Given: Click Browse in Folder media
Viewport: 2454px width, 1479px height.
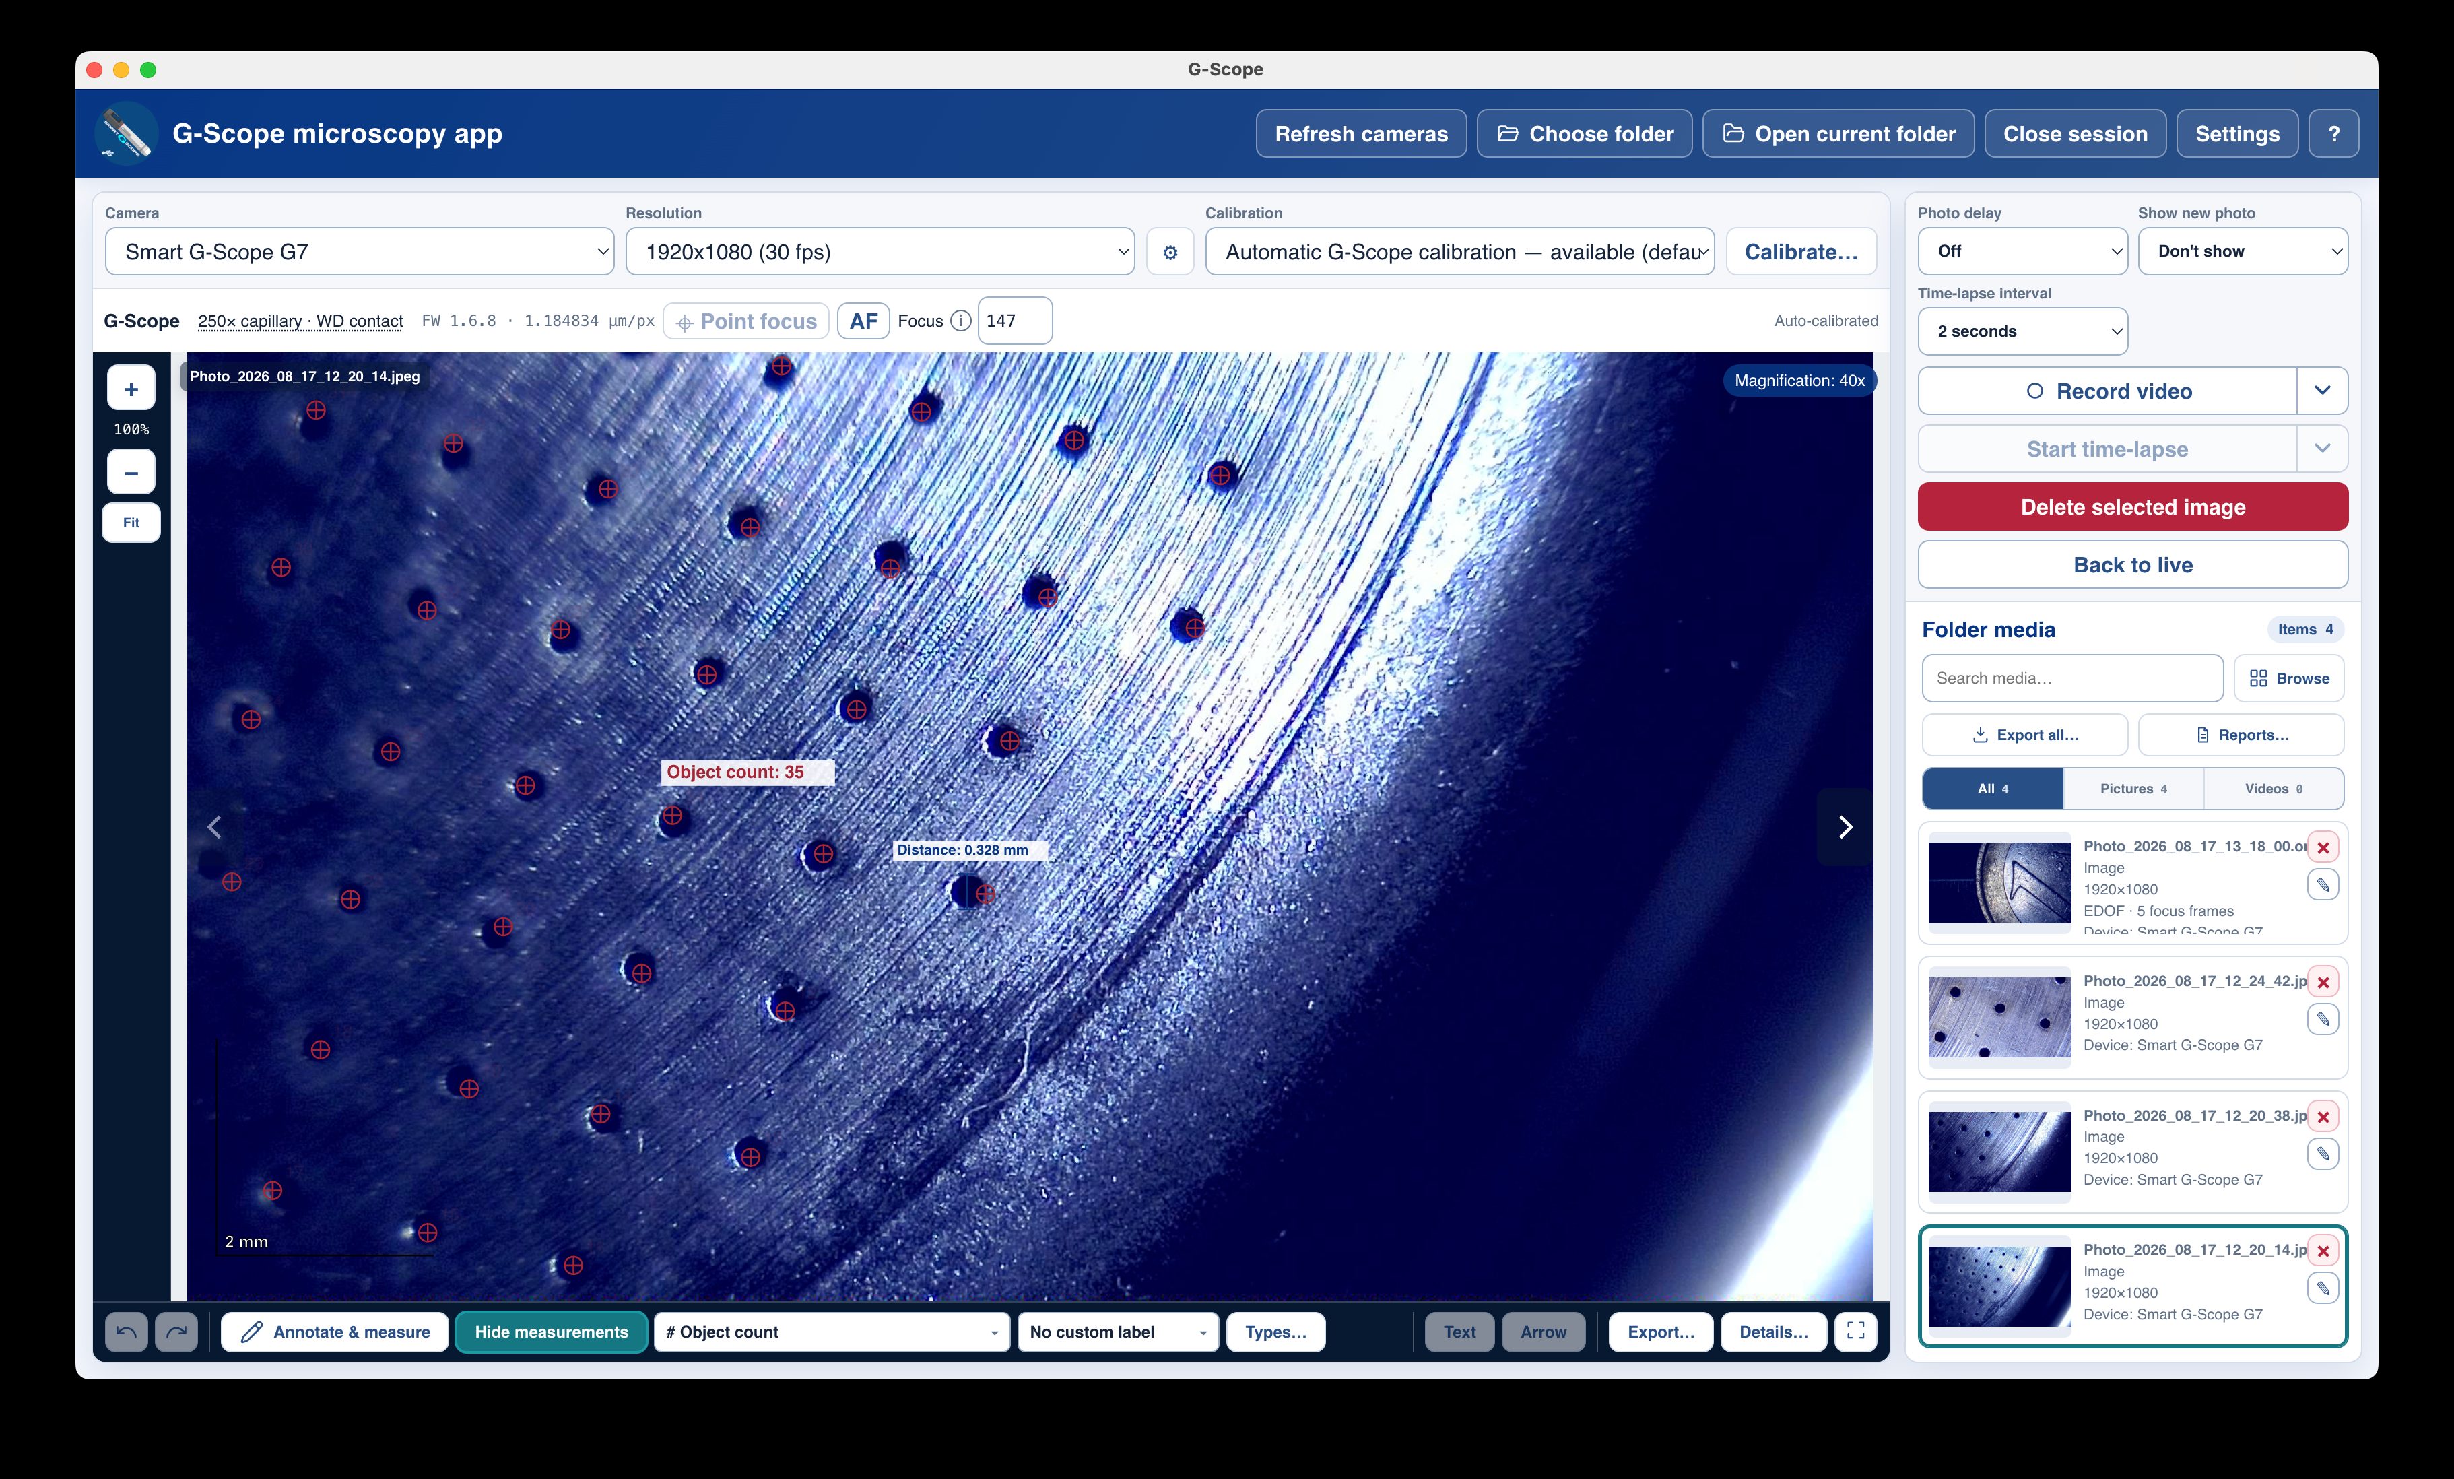Looking at the screenshot, I should pos(2289,678).
